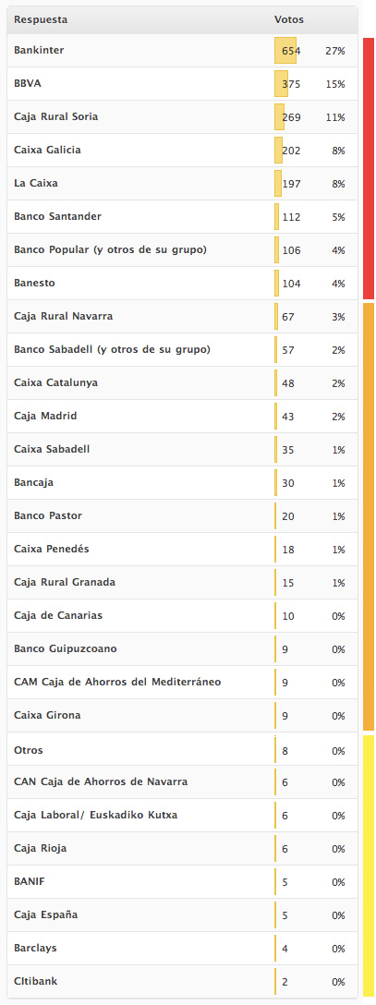Select the La Caixa row label
Image resolution: width=376 pixels, height=1005 pixels.
(36, 183)
